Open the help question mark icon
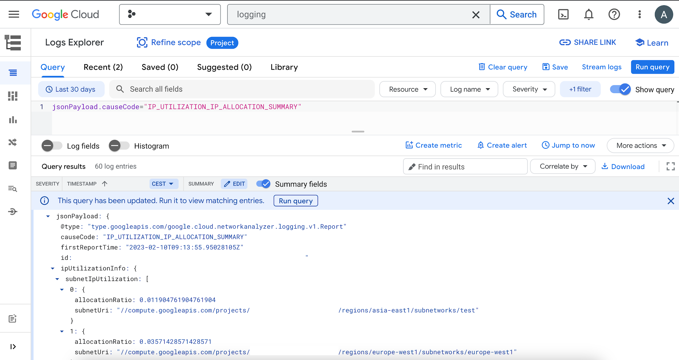The height and width of the screenshot is (360, 679). 614,14
